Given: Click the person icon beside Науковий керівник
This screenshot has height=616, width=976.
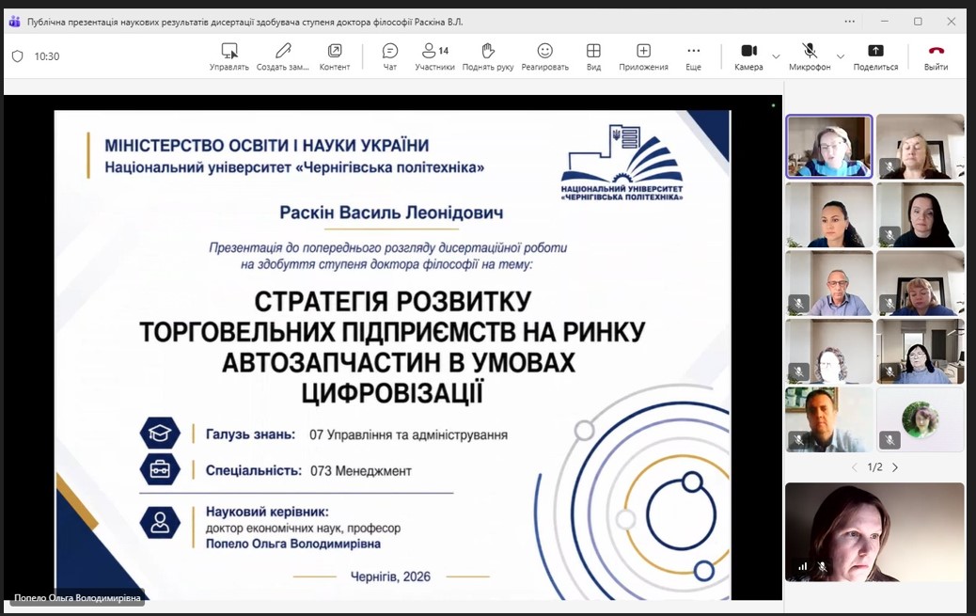Looking at the screenshot, I should (x=160, y=522).
